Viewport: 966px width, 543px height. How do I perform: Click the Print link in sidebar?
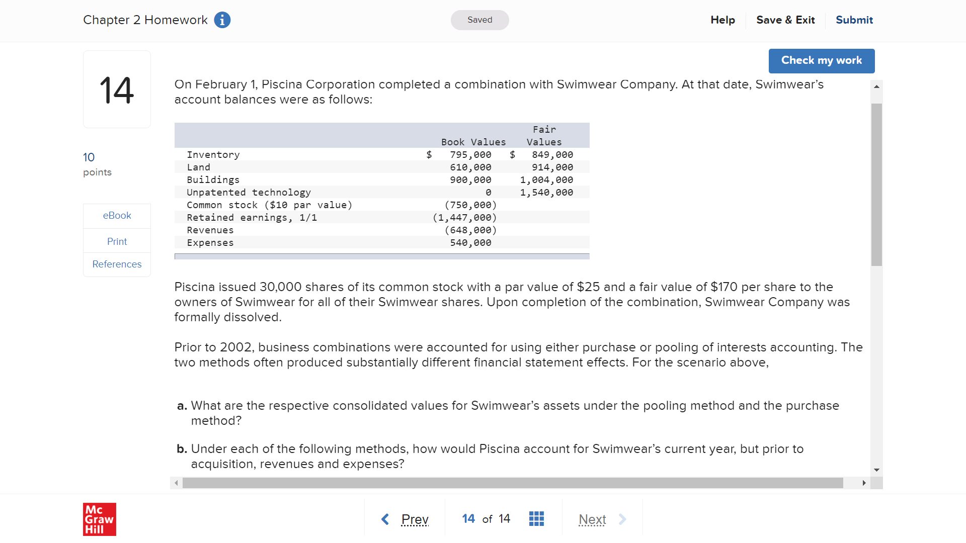(117, 242)
